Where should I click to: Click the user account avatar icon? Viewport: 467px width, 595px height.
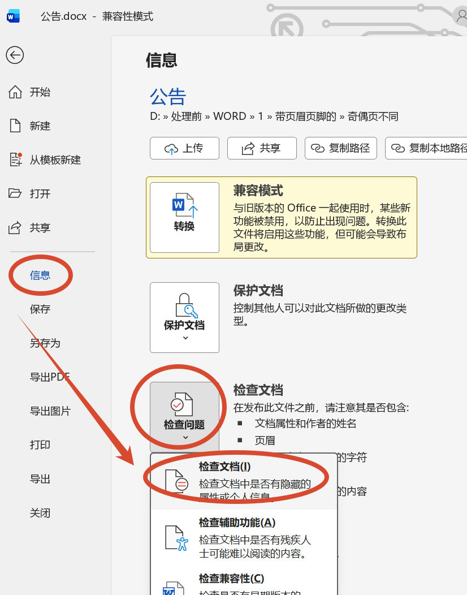461,16
